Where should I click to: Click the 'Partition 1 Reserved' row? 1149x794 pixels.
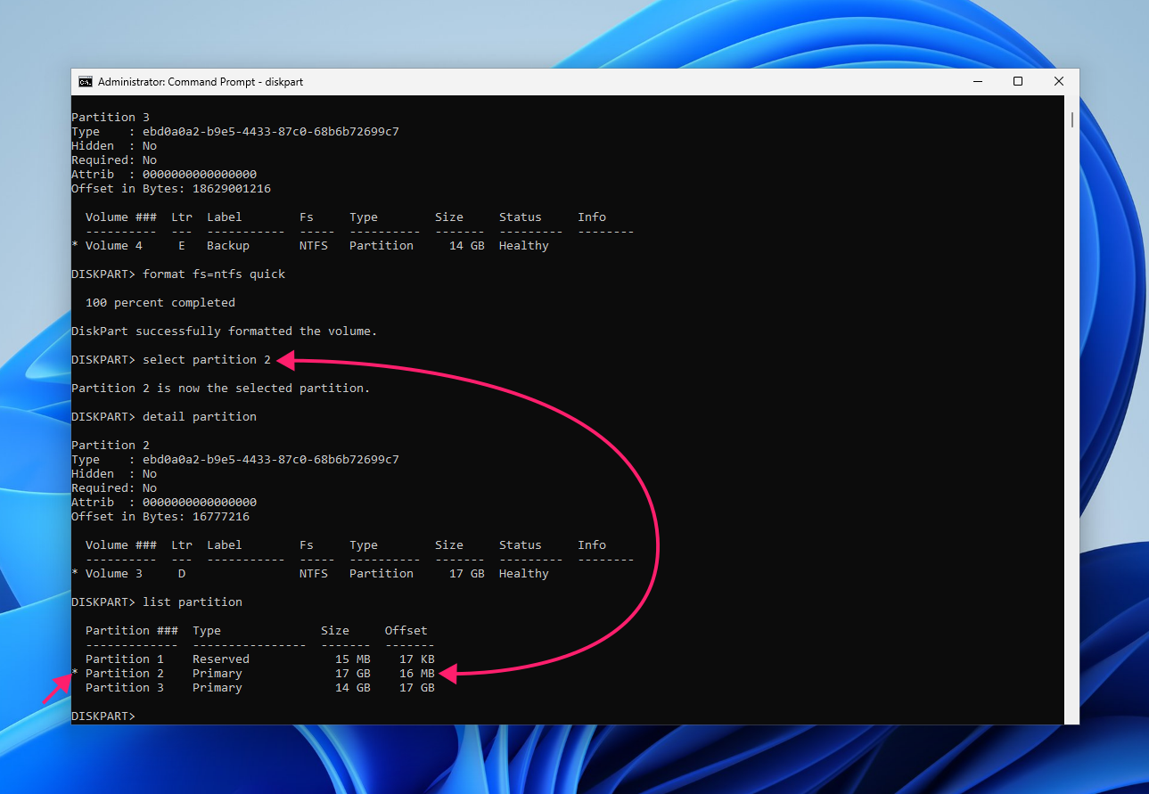(x=260, y=659)
